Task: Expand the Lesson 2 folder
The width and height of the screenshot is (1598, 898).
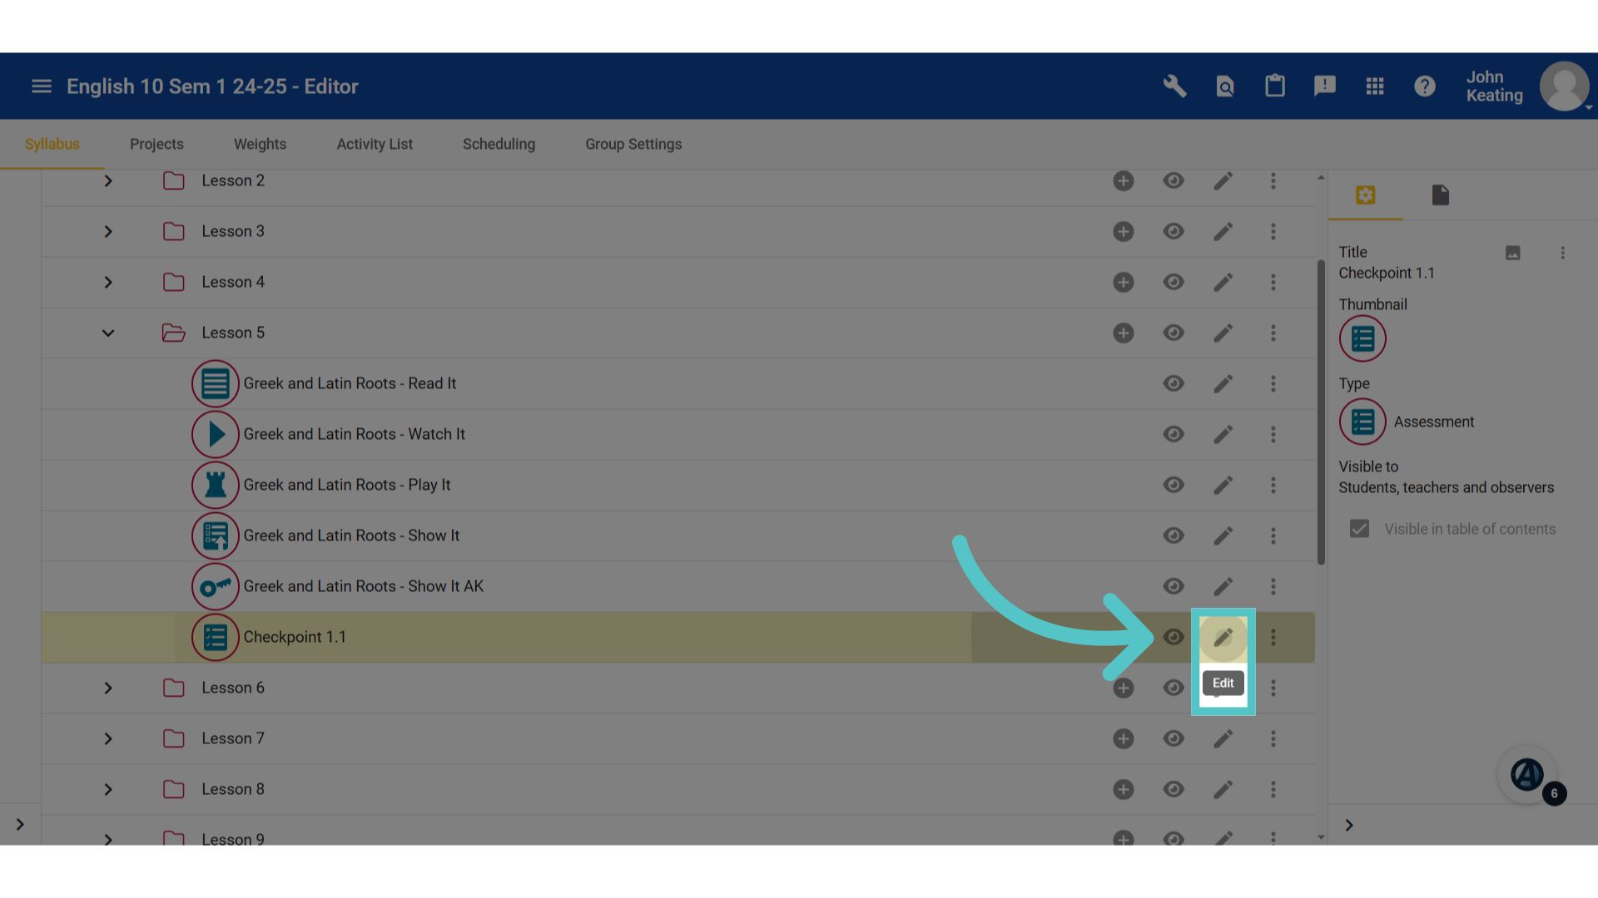Action: click(108, 181)
